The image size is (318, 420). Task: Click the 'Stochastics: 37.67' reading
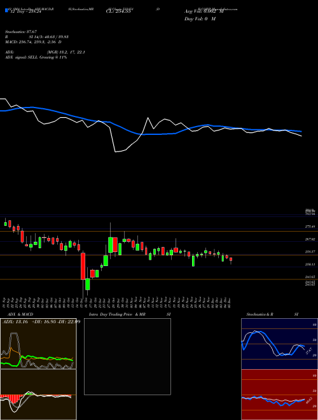20,32
